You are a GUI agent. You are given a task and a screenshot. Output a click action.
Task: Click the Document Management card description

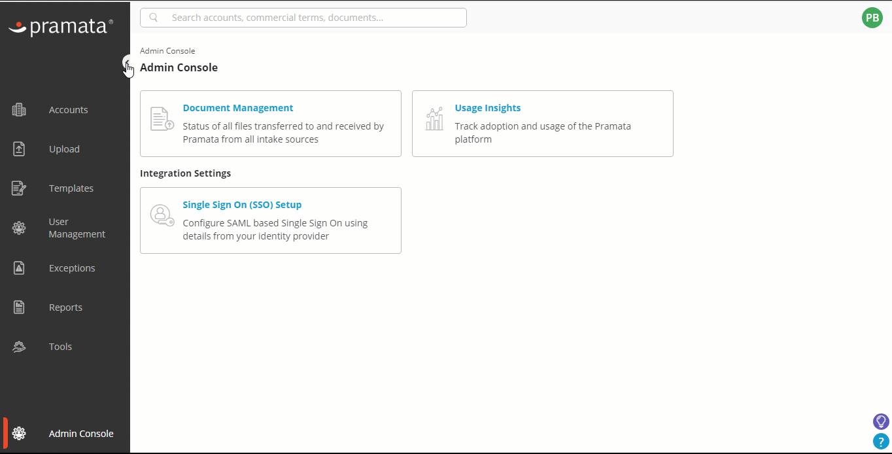[x=283, y=133]
